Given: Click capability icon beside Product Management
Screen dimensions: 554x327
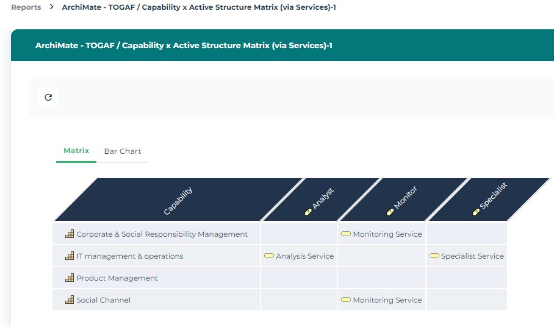Looking at the screenshot, I should point(70,278).
